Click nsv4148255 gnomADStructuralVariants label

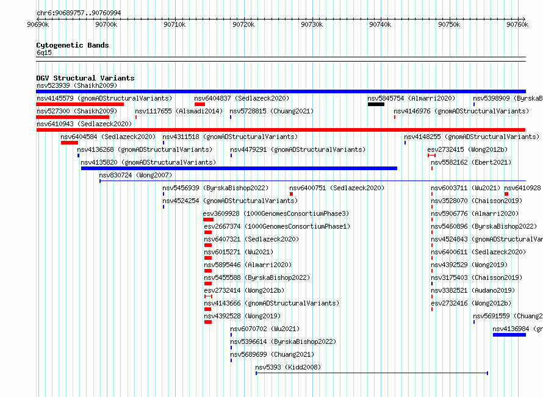click(x=472, y=137)
